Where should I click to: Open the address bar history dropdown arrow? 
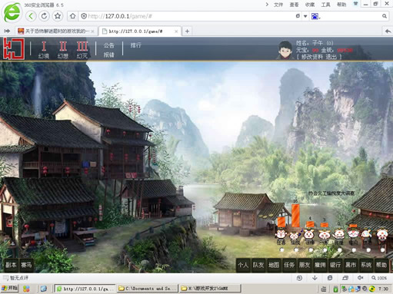click(x=305, y=16)
